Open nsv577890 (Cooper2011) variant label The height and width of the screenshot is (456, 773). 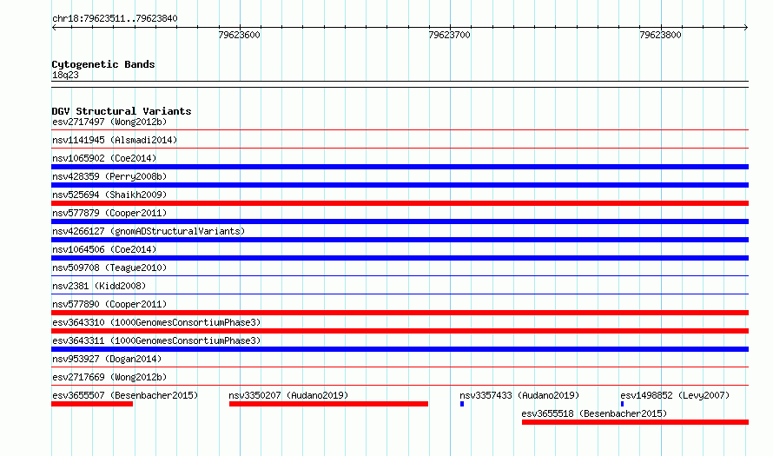(109, 304)
